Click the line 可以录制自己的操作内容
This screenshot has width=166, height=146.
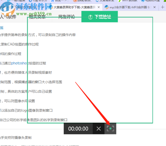[x=57, y=35]
